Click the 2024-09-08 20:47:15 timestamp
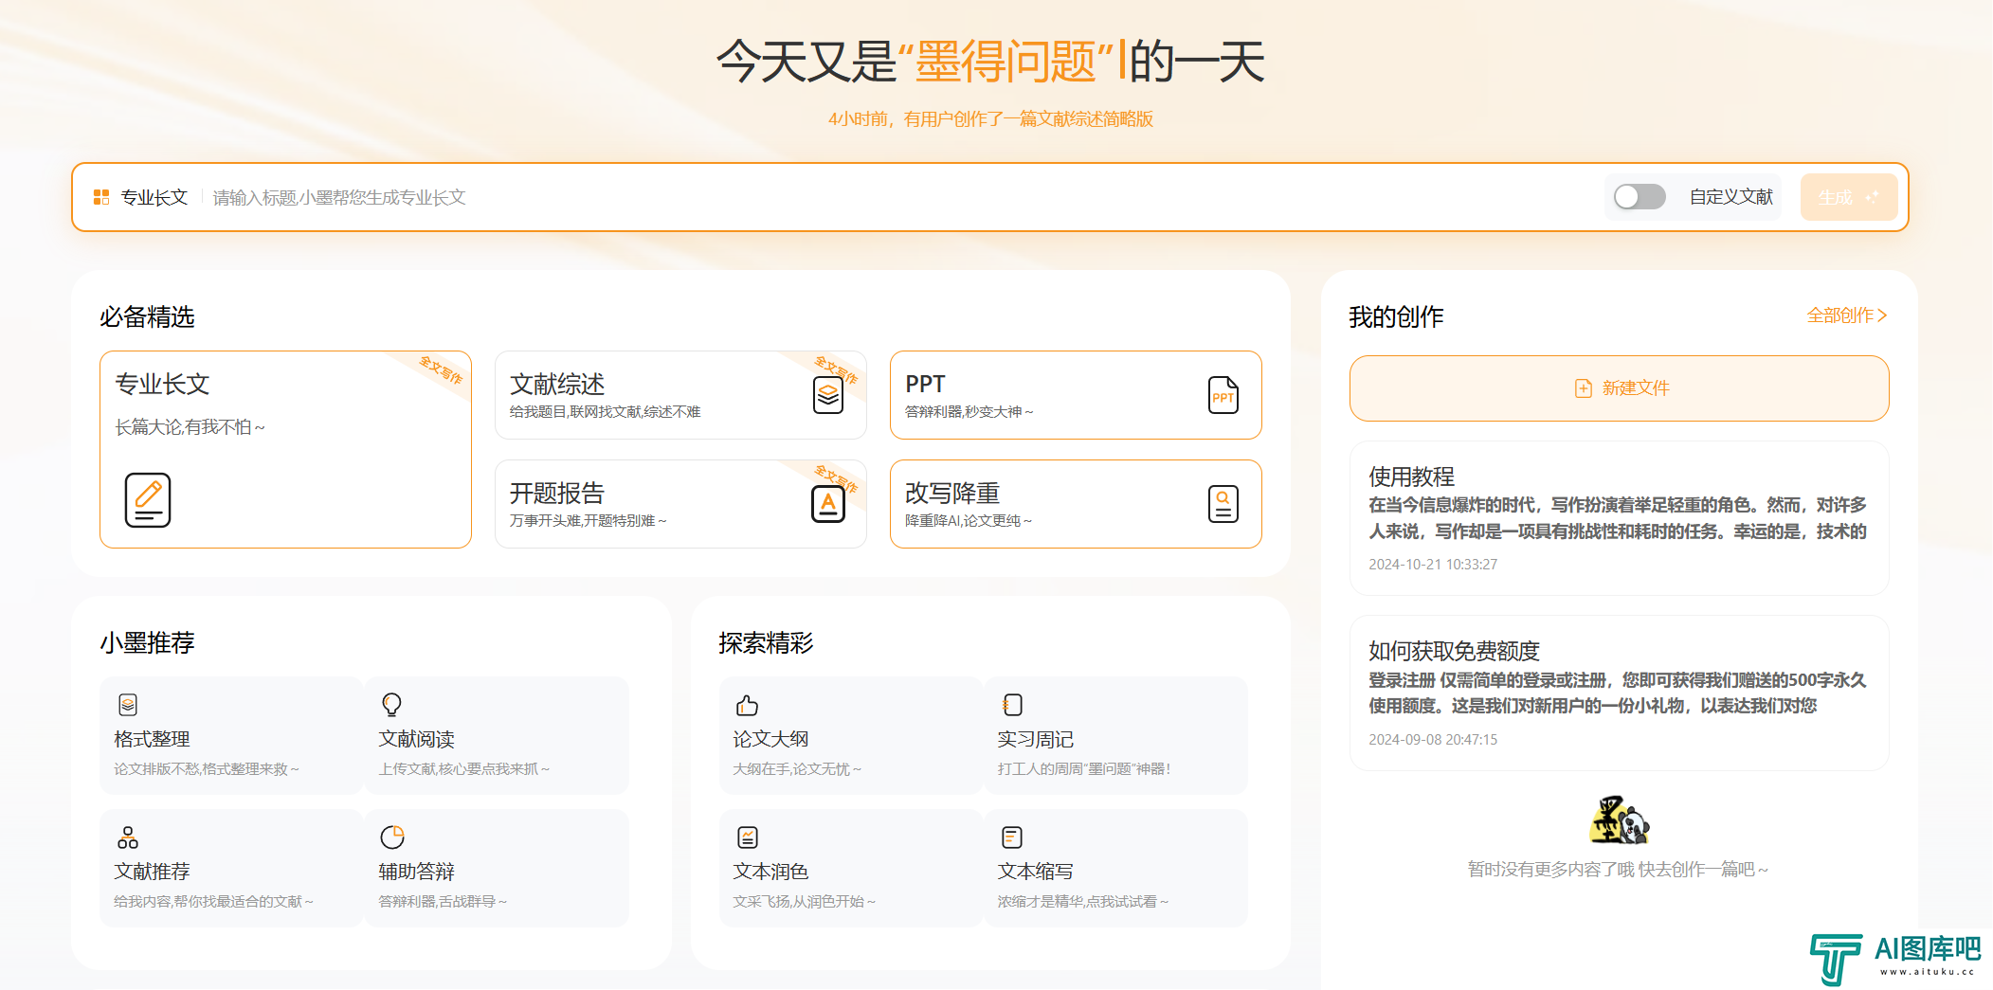 (x=1433, y=740)
